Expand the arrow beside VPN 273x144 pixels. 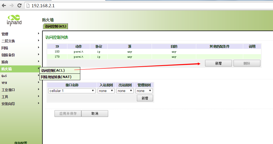(38, 82)
